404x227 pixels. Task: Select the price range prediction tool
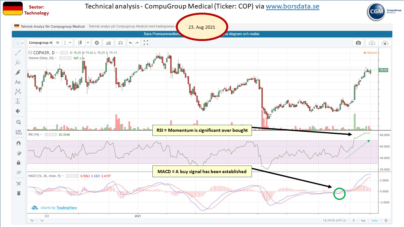pos(18,101)
